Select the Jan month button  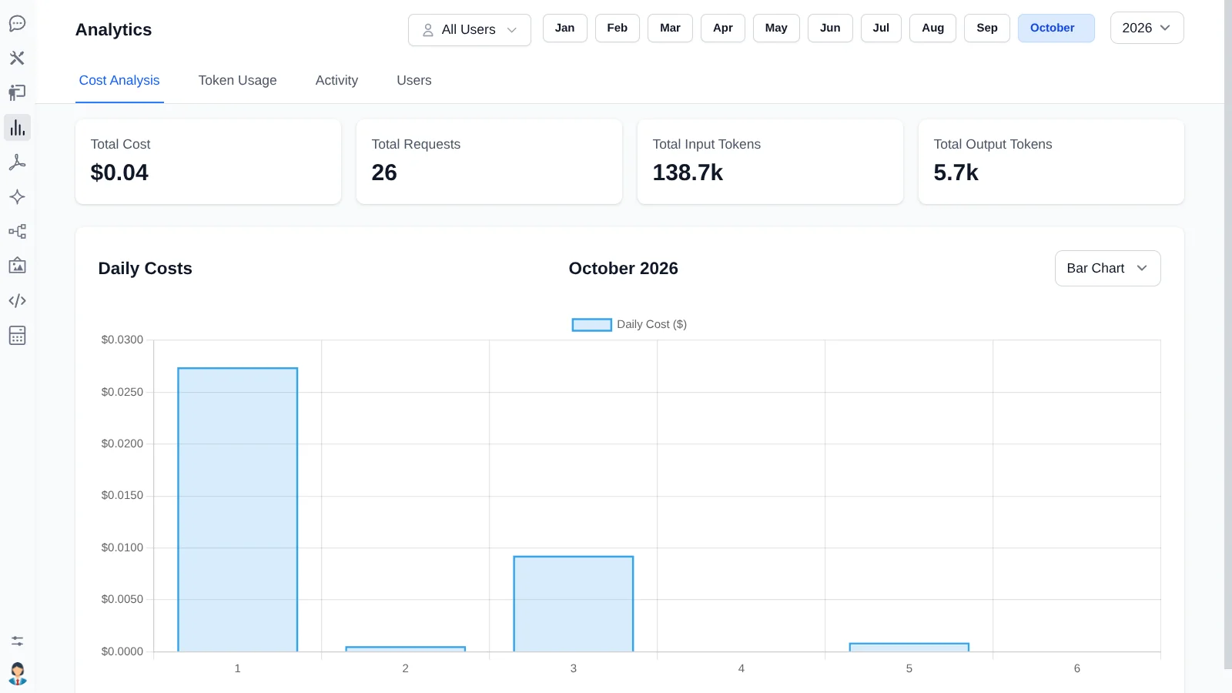(565, 28)
